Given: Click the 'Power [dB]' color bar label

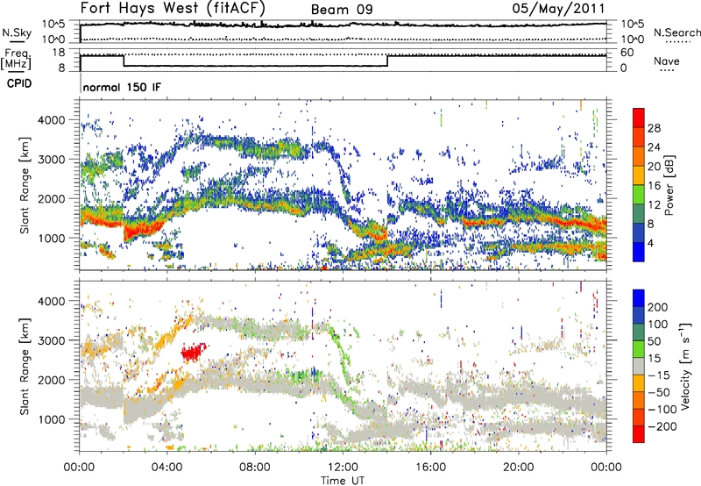Looking at the screenshot, I should coord(669,185).
